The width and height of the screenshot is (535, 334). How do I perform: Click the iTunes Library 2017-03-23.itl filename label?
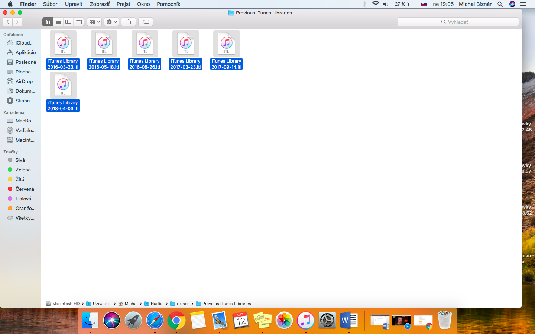tap(185, 64)
